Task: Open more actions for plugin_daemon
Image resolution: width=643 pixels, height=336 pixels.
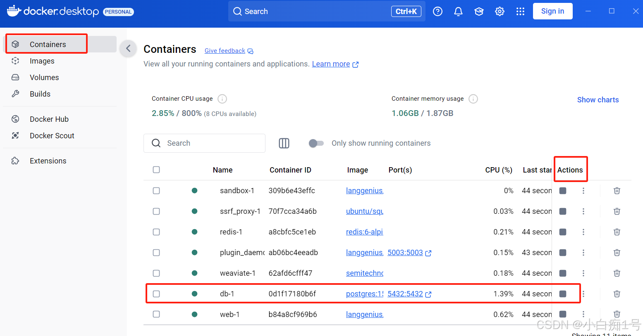Action: click(x=583, y=253)
